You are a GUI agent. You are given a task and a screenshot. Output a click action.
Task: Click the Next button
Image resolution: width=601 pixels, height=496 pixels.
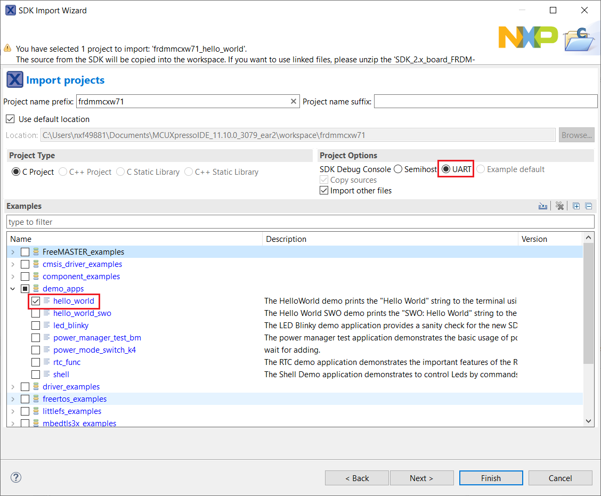421,478
